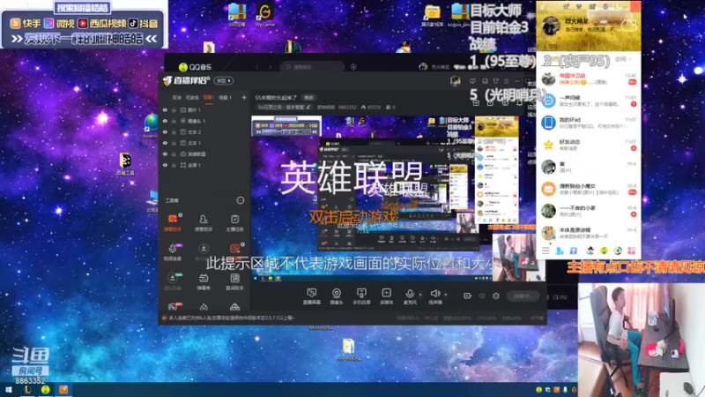705x397 pixels.
Task: Open the second scene tab in the streaming app
Action: pyautogui.click(x=192, y=97)
